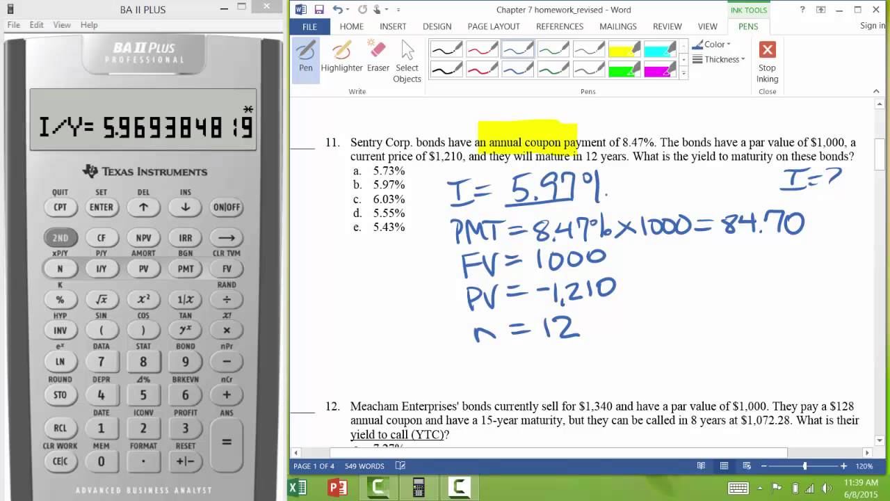Switch to Read Mode view
The image size is (890, 501).
tap(701, 466)
